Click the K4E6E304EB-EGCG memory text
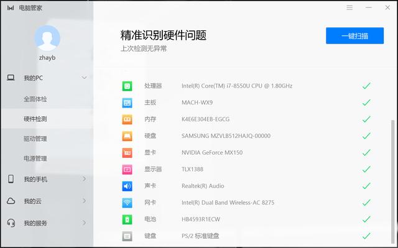The width and height of the screenshot is (398, 248). 205,119
